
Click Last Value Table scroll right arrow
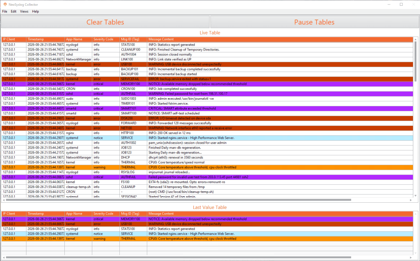point(411,258)
